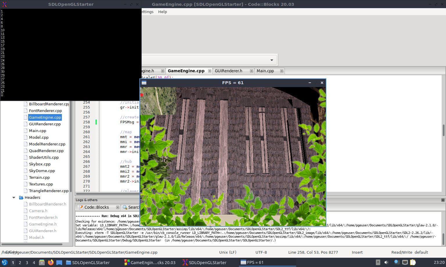Switch to the Main.cpp editor tab
The width and height of the screenshot is (446, 267).
(265, 71)
